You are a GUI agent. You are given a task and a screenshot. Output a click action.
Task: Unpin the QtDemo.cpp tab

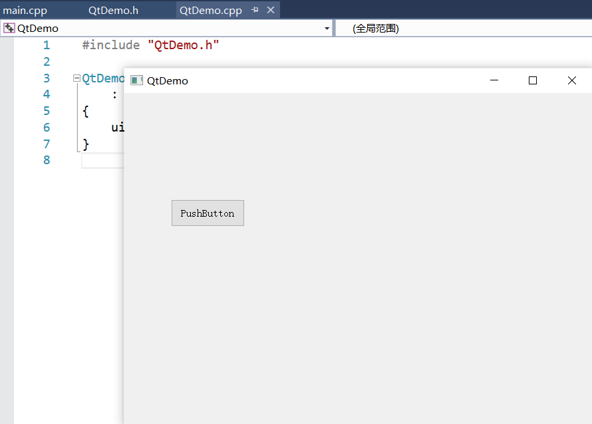[x=255, y=10]
